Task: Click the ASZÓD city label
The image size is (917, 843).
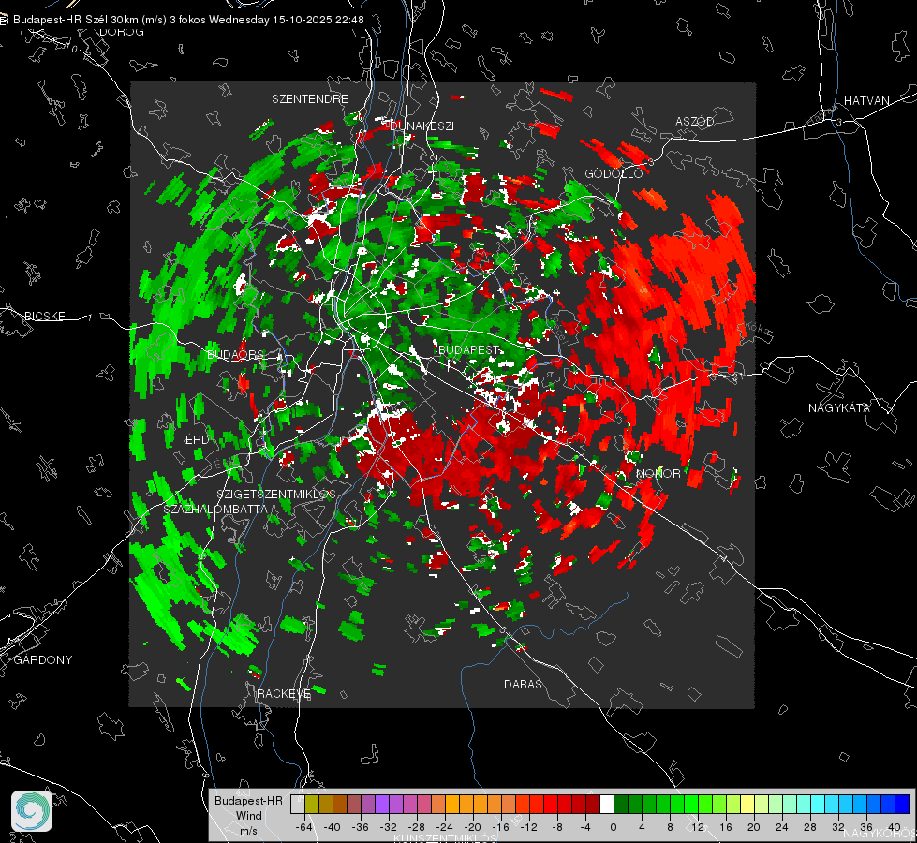Action: [695, 122]
